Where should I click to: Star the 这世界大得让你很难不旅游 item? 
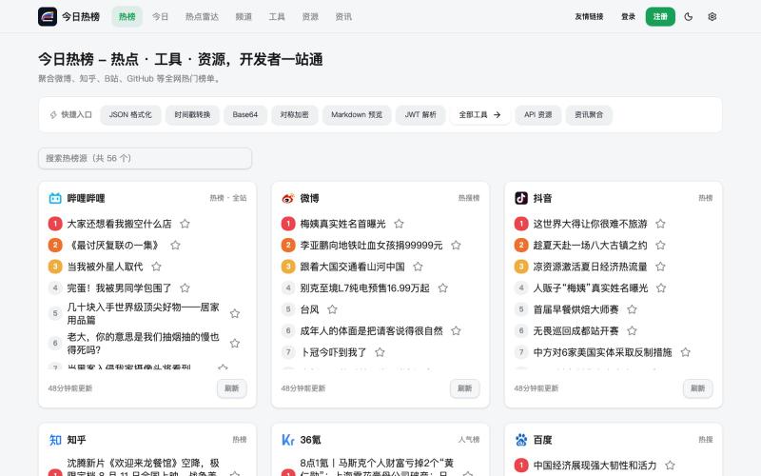click(x=660, y=224)
